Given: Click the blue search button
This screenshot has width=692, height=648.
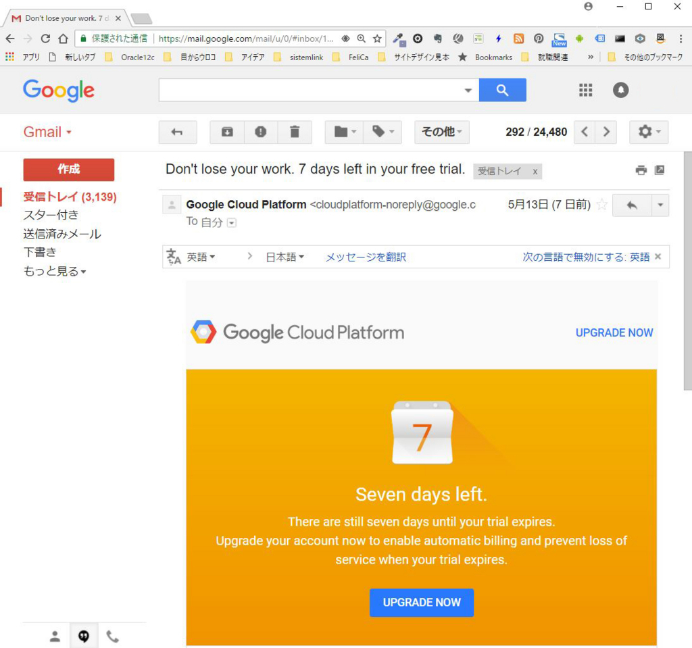Looking at the screenshot, I should point(502,90).
